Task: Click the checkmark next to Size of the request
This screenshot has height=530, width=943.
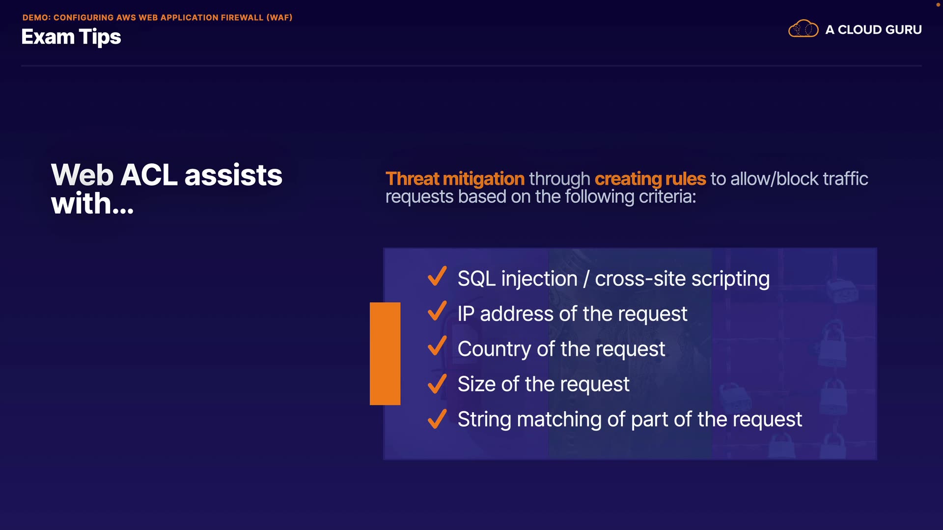Action: point(437,384)
